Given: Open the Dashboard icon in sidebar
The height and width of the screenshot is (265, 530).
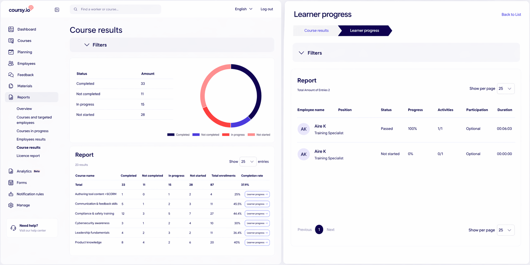Looking at the screenshot, I should 11,29.
